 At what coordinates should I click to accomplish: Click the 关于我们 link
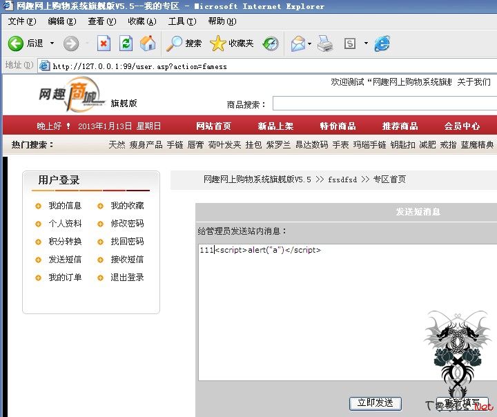click(x=474, y=82)
